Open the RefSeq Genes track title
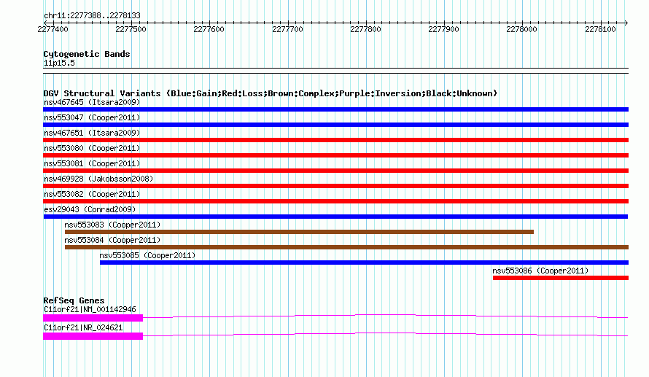The height and width of the screenshot is (377, 649). [74, 300]
